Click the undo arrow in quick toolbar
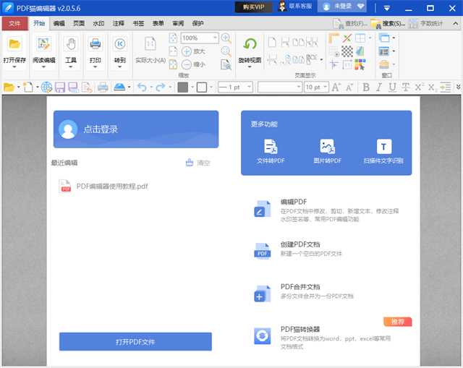463x368 pixels. point(142,87)
